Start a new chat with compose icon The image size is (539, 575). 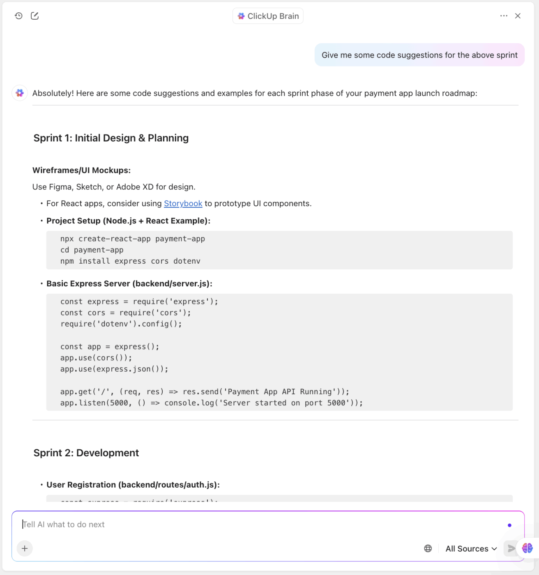pos(35,16)
